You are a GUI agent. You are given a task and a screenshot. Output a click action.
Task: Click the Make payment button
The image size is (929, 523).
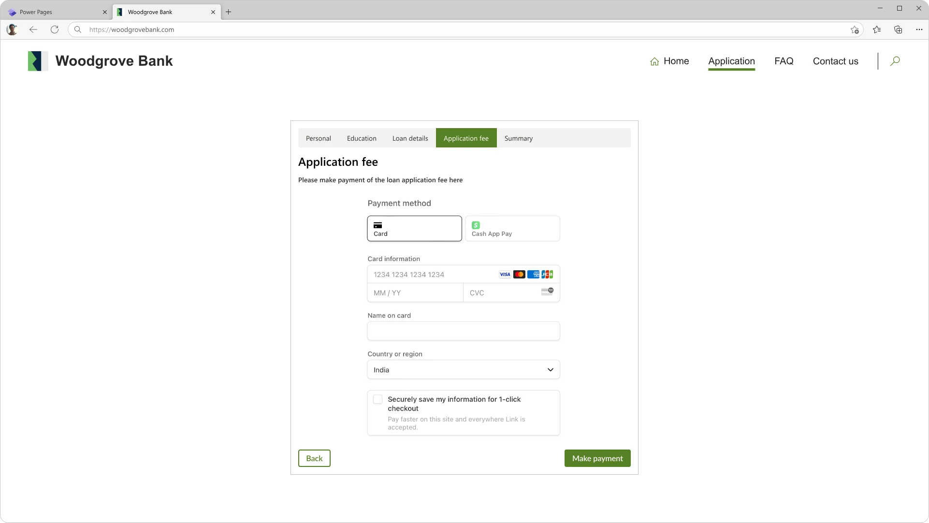[x=597, y=458]
